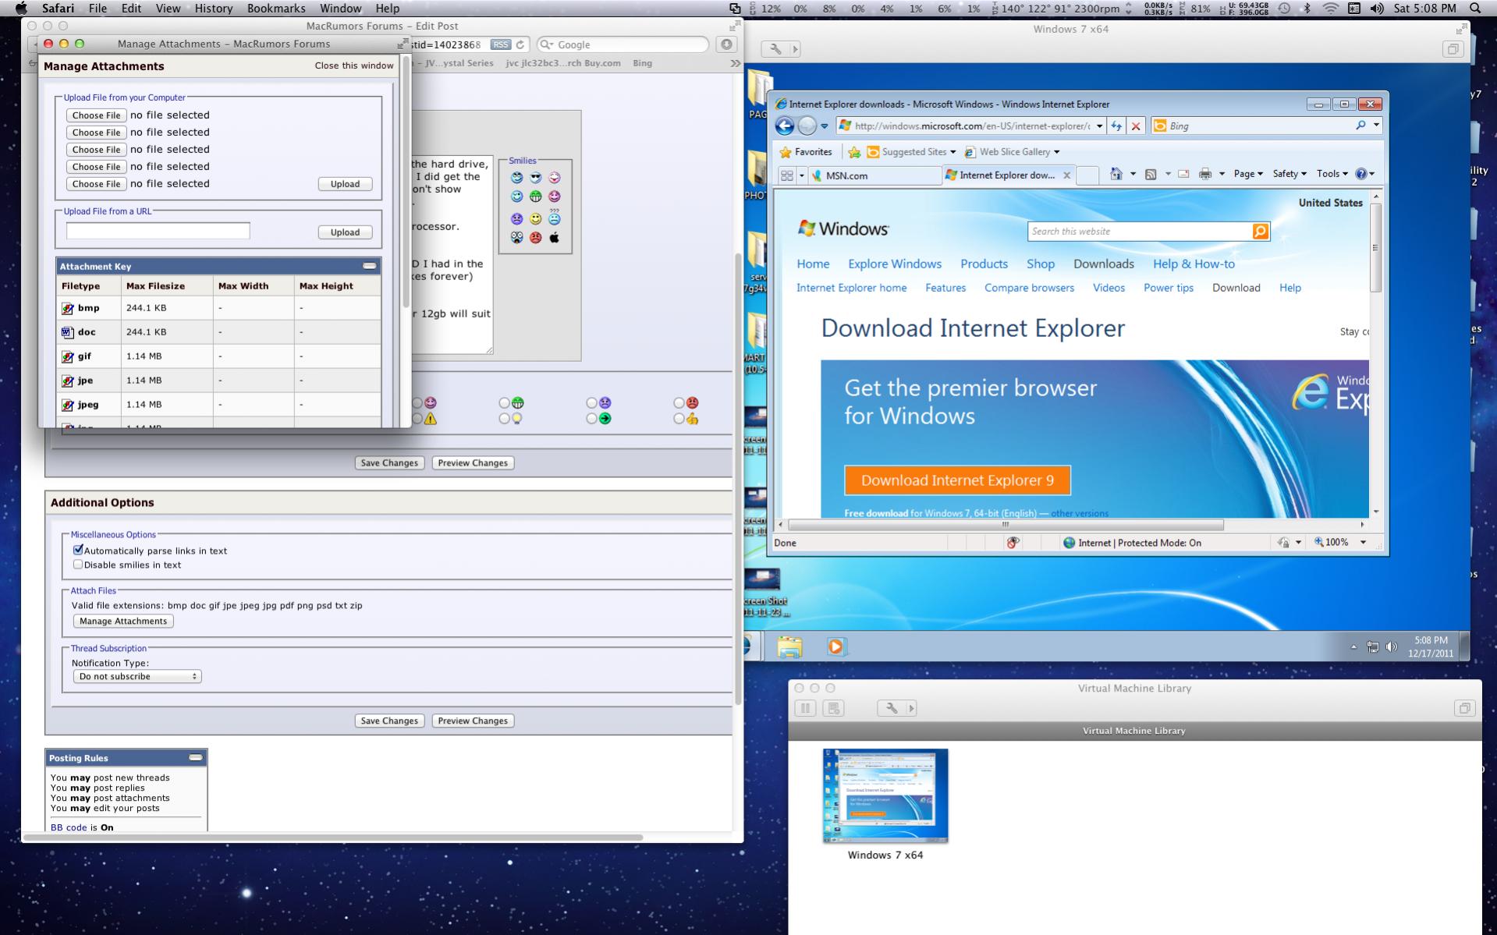The width and height of the screenshot is (1497, 935).
Task: Expand the Internet Explorer Tools menu
Action: point(1332,174)
